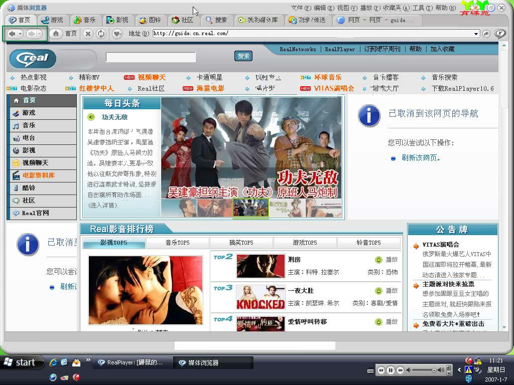The width and height of the screenshot is (514, 385).
Task: Open the forward button history dropdown arrow
Action: (x=39, y=34)
